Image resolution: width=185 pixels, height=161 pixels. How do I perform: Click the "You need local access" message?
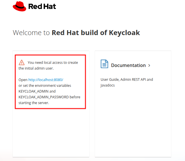(x=53, y=62)
